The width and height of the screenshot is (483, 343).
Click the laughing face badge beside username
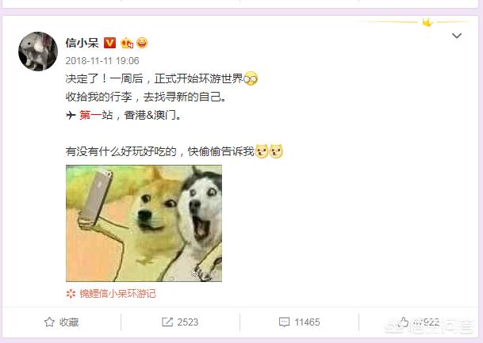click(142, 43)
